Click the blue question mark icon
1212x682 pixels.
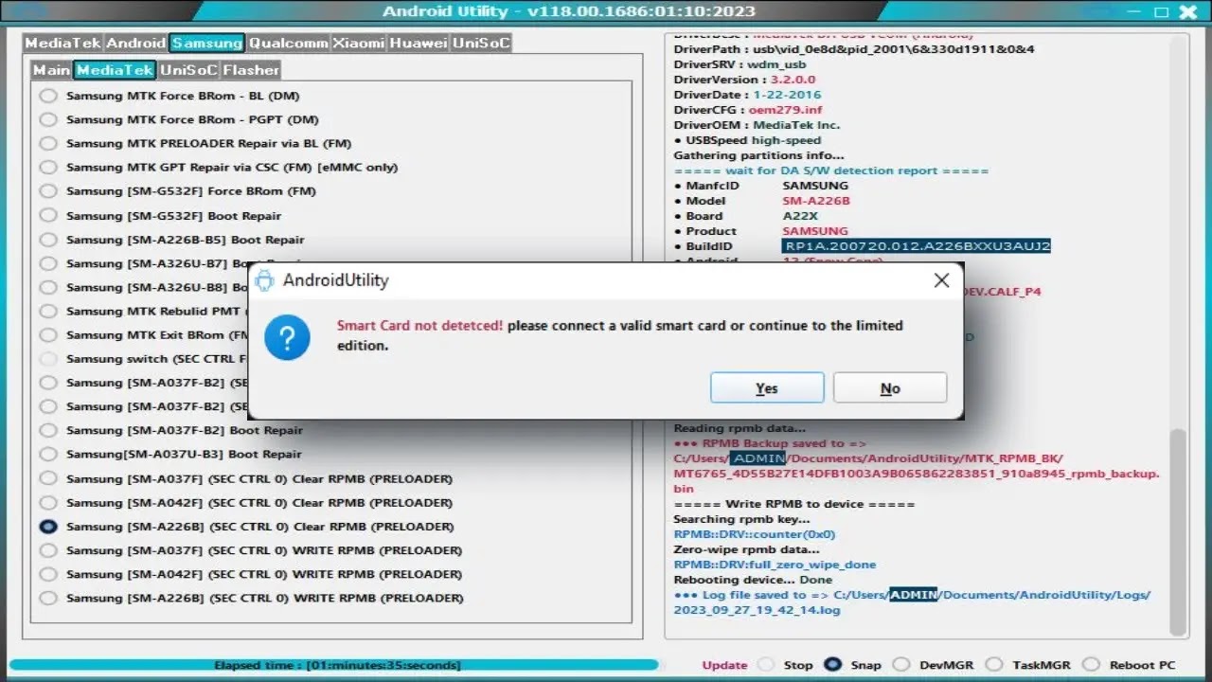[x=288, y=336]
